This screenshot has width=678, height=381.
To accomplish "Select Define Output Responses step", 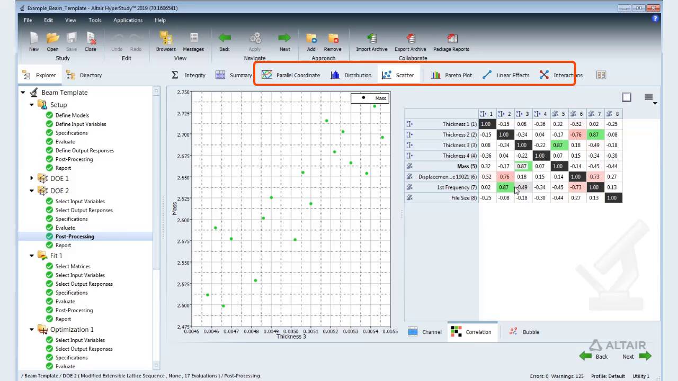I will coord(85,150).
